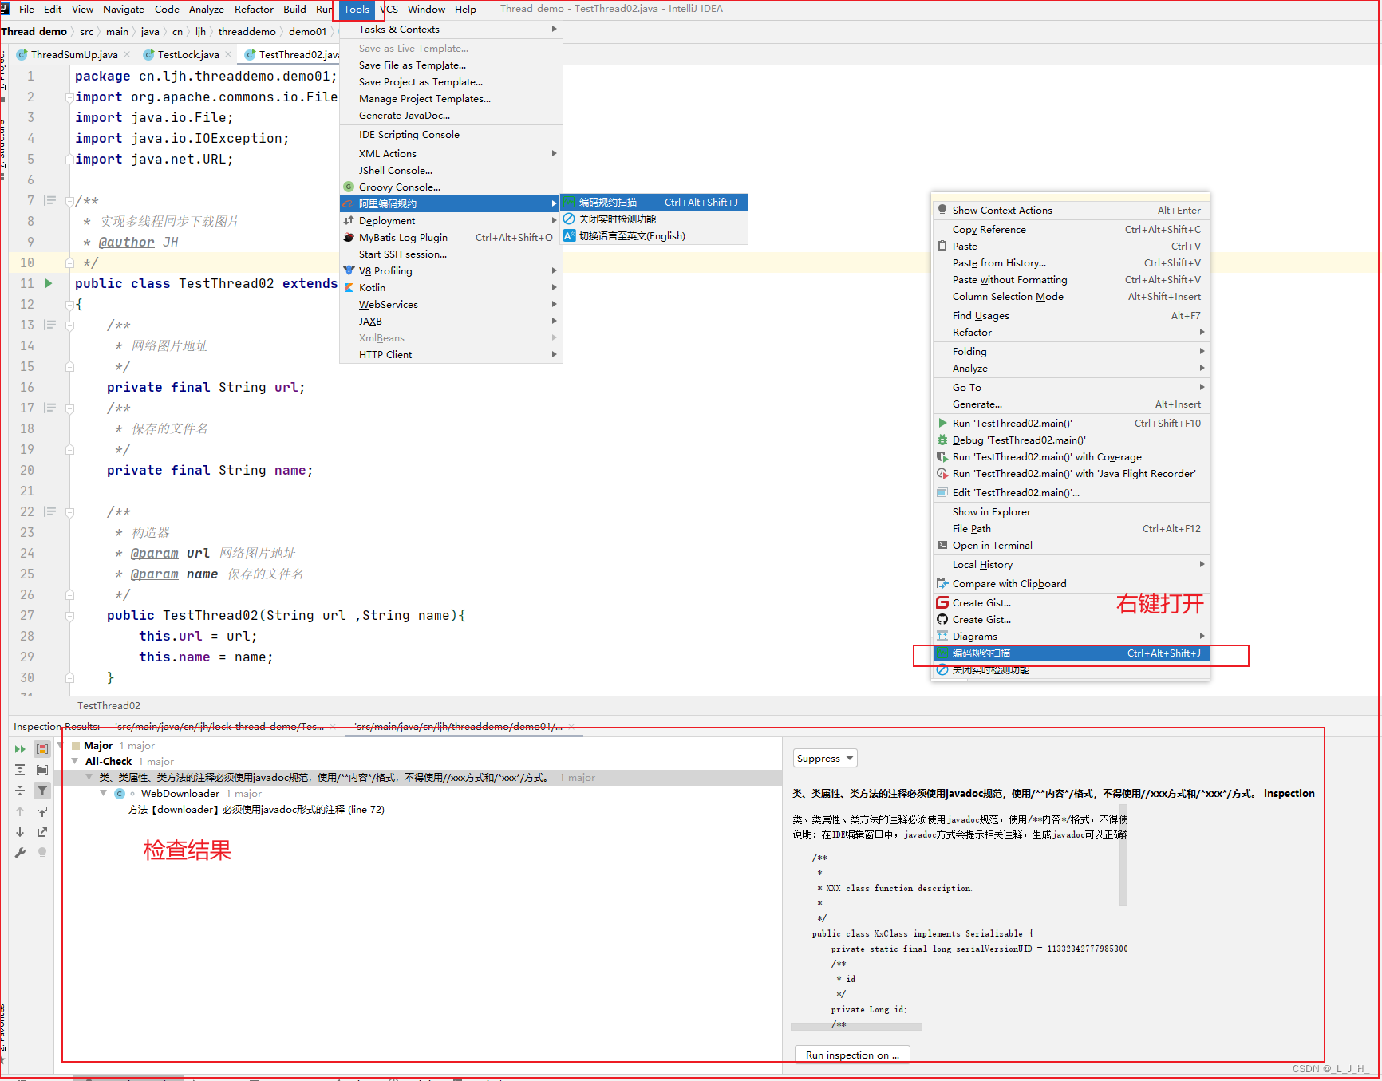Viewport: 1382px width, 1081px height.
Task: Open V8 Profiling submenu
Action: coord(451,271)
